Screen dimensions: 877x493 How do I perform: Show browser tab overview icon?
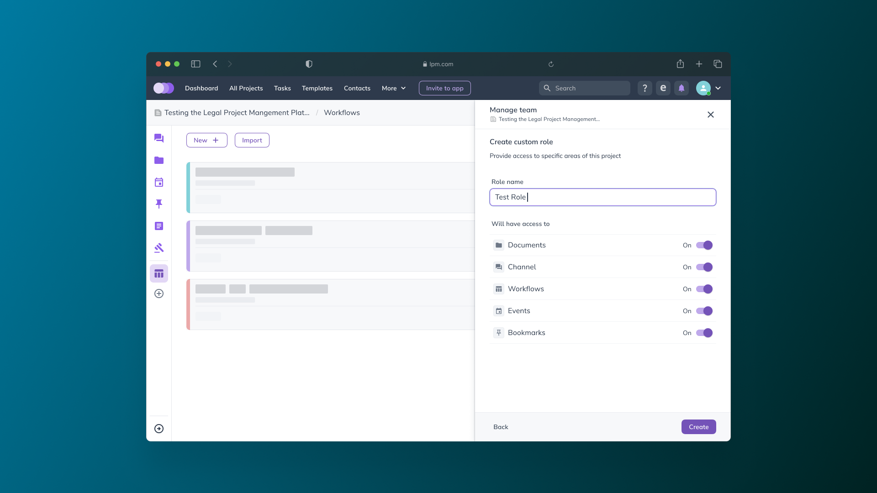718,64
